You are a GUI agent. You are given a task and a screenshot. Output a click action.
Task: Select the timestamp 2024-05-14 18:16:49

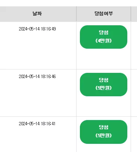click(x=37, y=29)
